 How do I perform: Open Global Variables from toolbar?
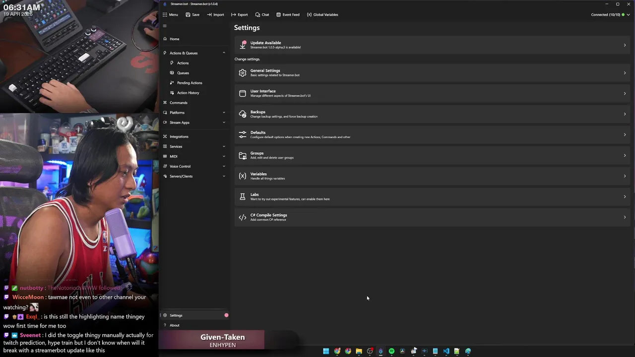coord(322,14)
